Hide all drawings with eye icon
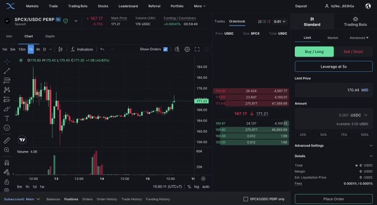 (x=7, y=190)
